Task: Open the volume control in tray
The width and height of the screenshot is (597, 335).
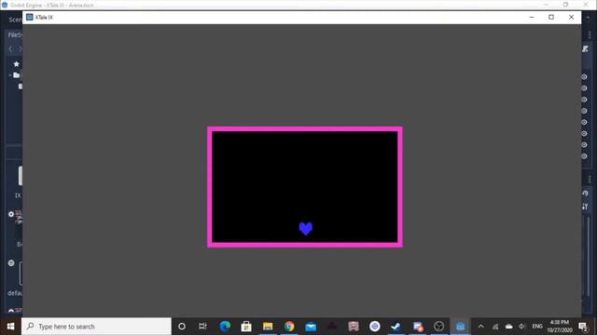Action: 522,327
